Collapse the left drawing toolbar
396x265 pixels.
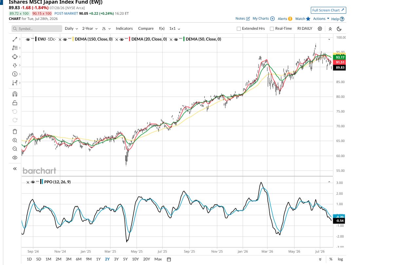[x=15, y=169]
